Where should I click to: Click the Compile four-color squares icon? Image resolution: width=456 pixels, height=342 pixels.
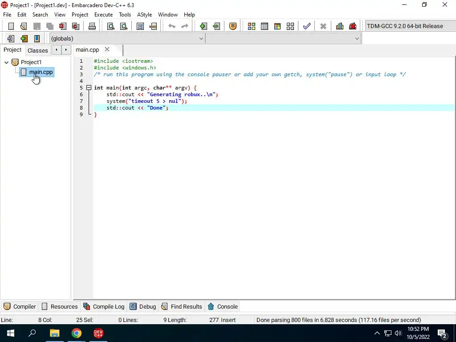(252, 26)
